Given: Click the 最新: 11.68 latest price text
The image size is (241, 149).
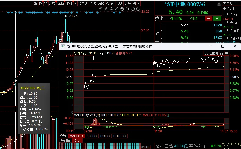Looking at the screenshot, I should click(x=106, y=53).
